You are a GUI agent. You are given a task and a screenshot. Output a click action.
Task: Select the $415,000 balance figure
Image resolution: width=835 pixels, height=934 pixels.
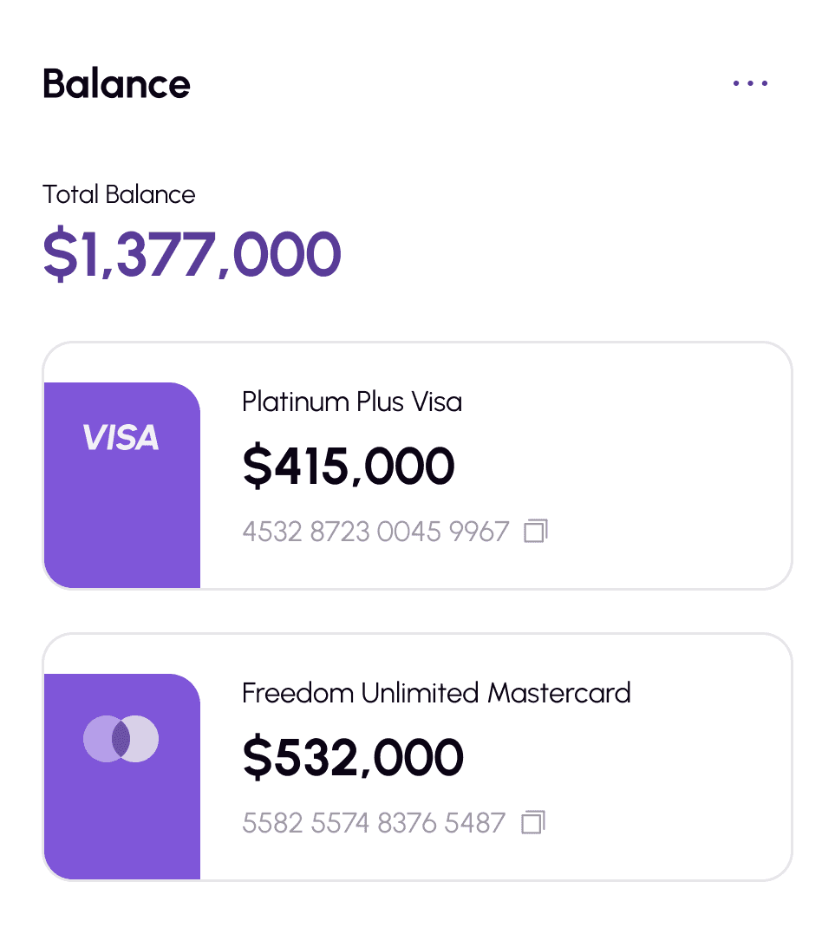(x=348, y=466)
